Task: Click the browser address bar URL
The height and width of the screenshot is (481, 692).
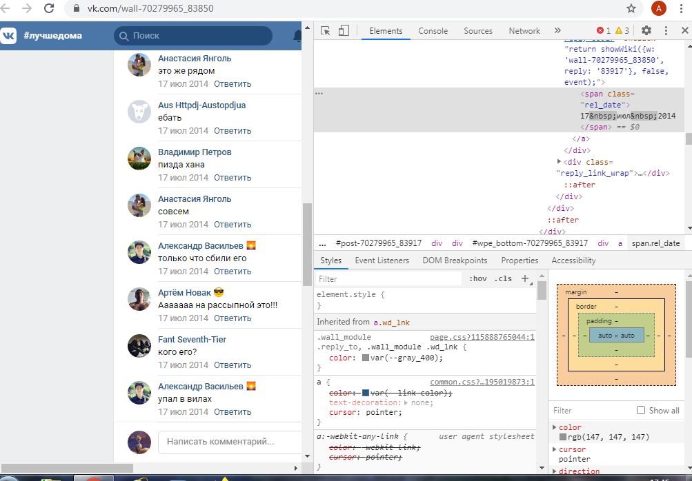Action: tap(150, 8)
